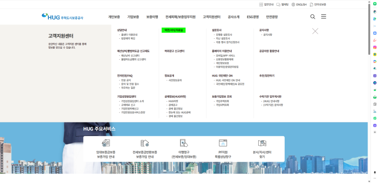The width and height of the screenshot is (379, 183).
Task: Open the 공사소개 menu
Action: (234, 17)
